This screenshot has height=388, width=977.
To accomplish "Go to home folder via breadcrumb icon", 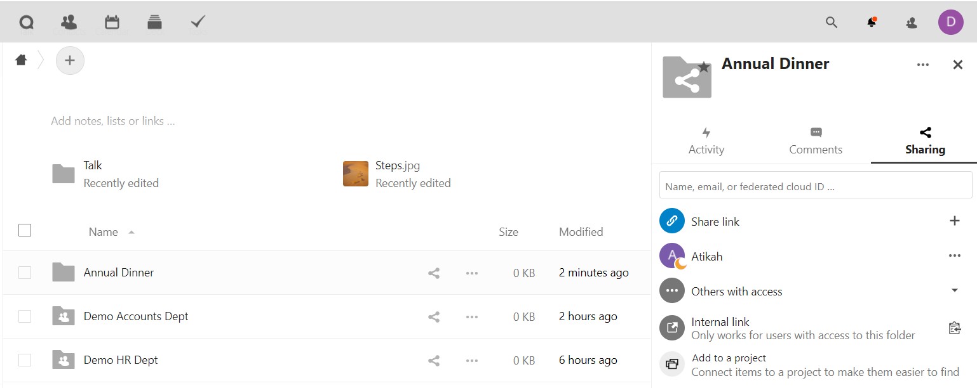I will (21, 60).
